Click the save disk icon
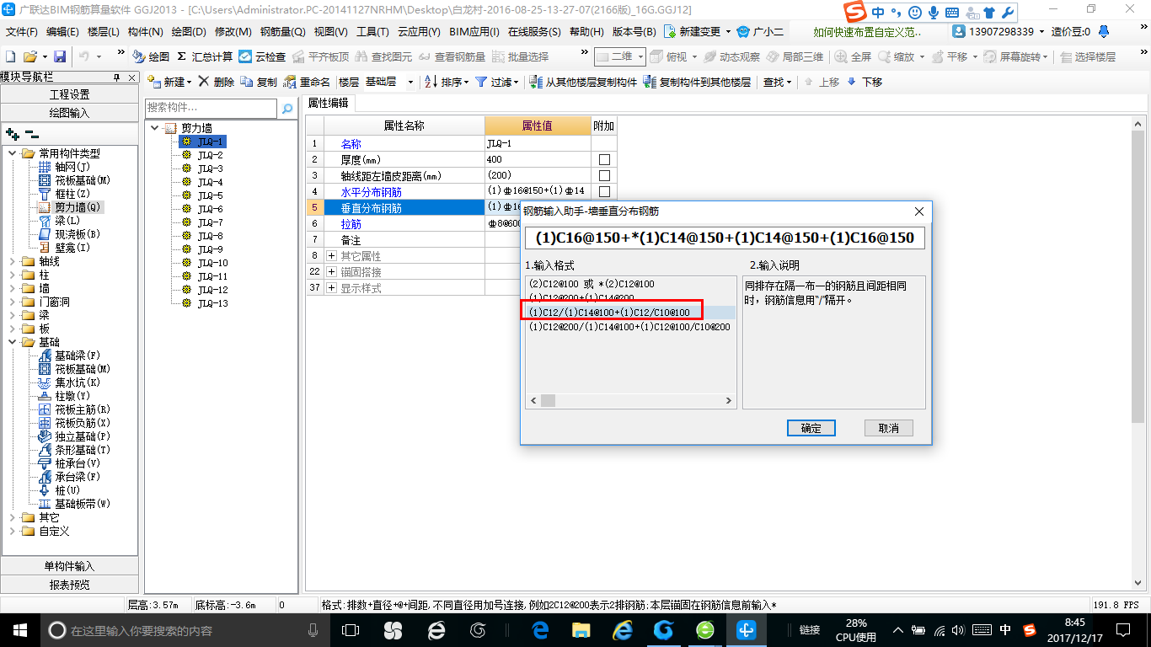The image size is (1151, 647). 60,56
